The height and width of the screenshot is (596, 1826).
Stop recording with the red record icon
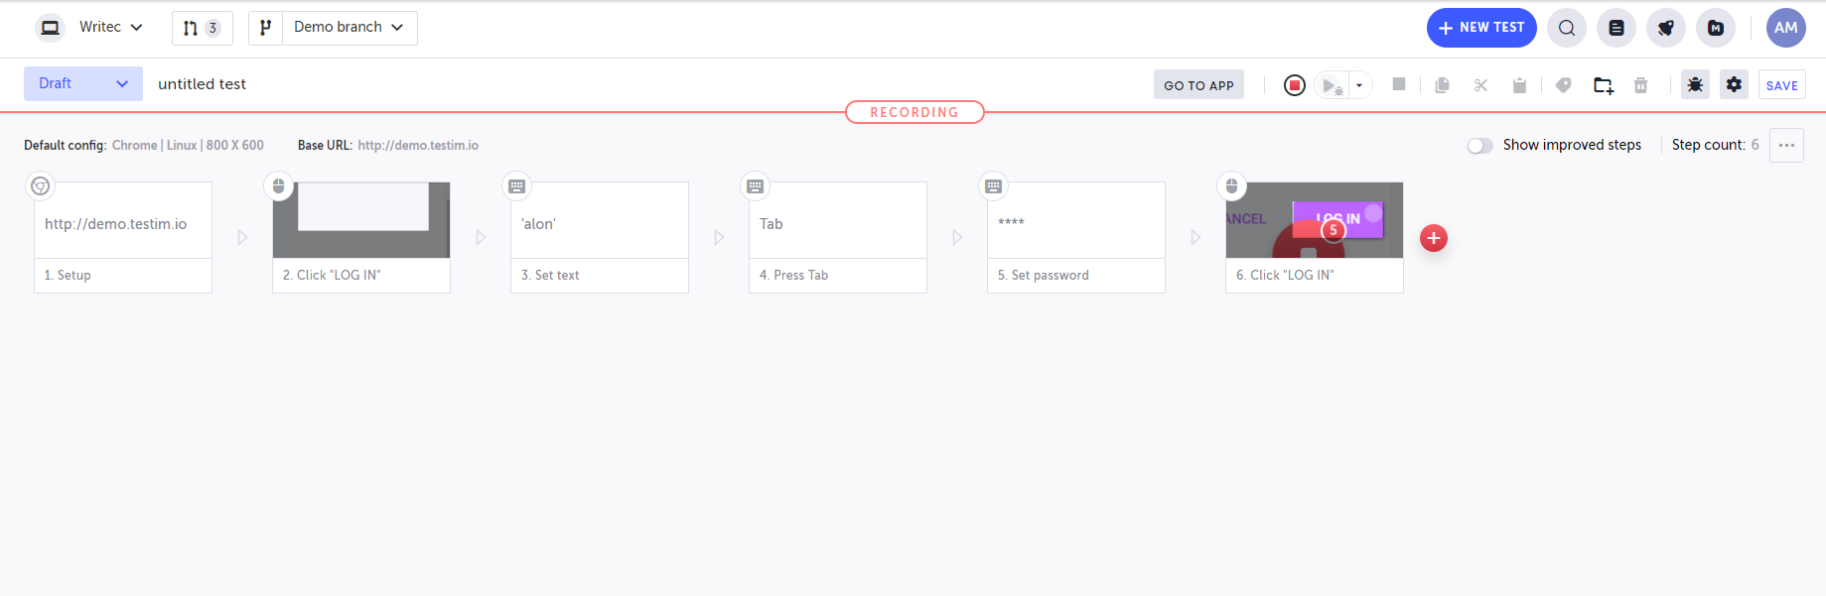tap(1294, 85)
